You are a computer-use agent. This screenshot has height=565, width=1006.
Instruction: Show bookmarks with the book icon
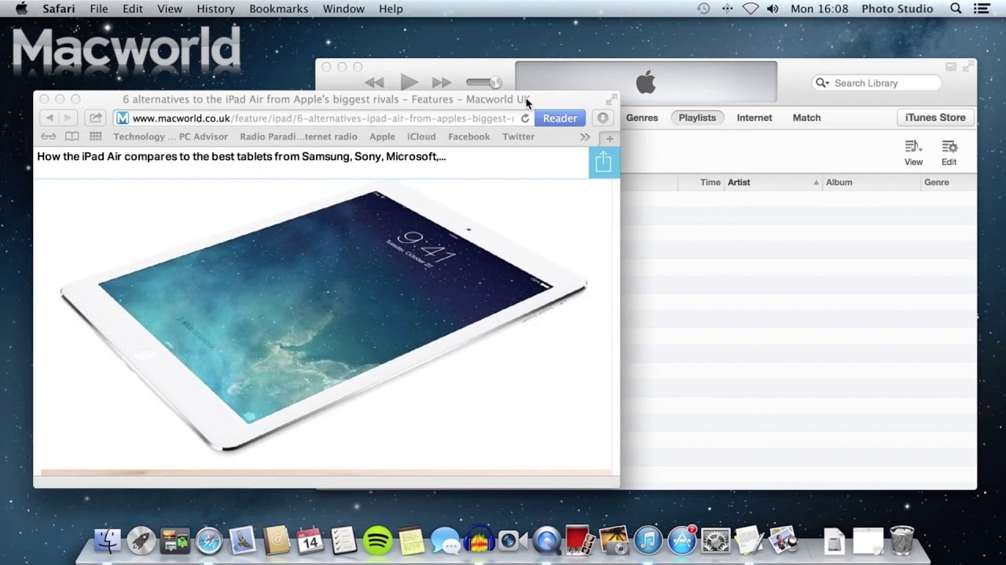(x=72, y=137)
